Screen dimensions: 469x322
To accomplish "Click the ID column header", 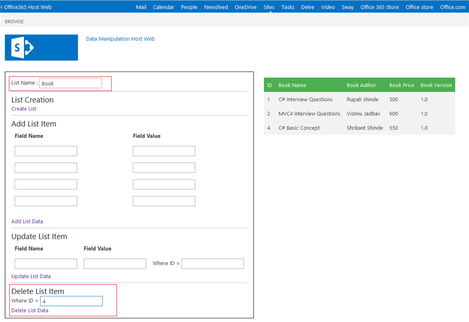I will [269, 85].
